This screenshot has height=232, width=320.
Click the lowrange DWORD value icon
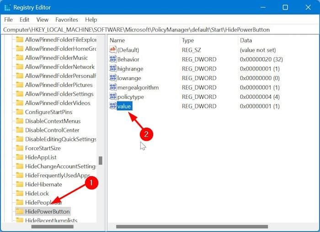point(112,78)
